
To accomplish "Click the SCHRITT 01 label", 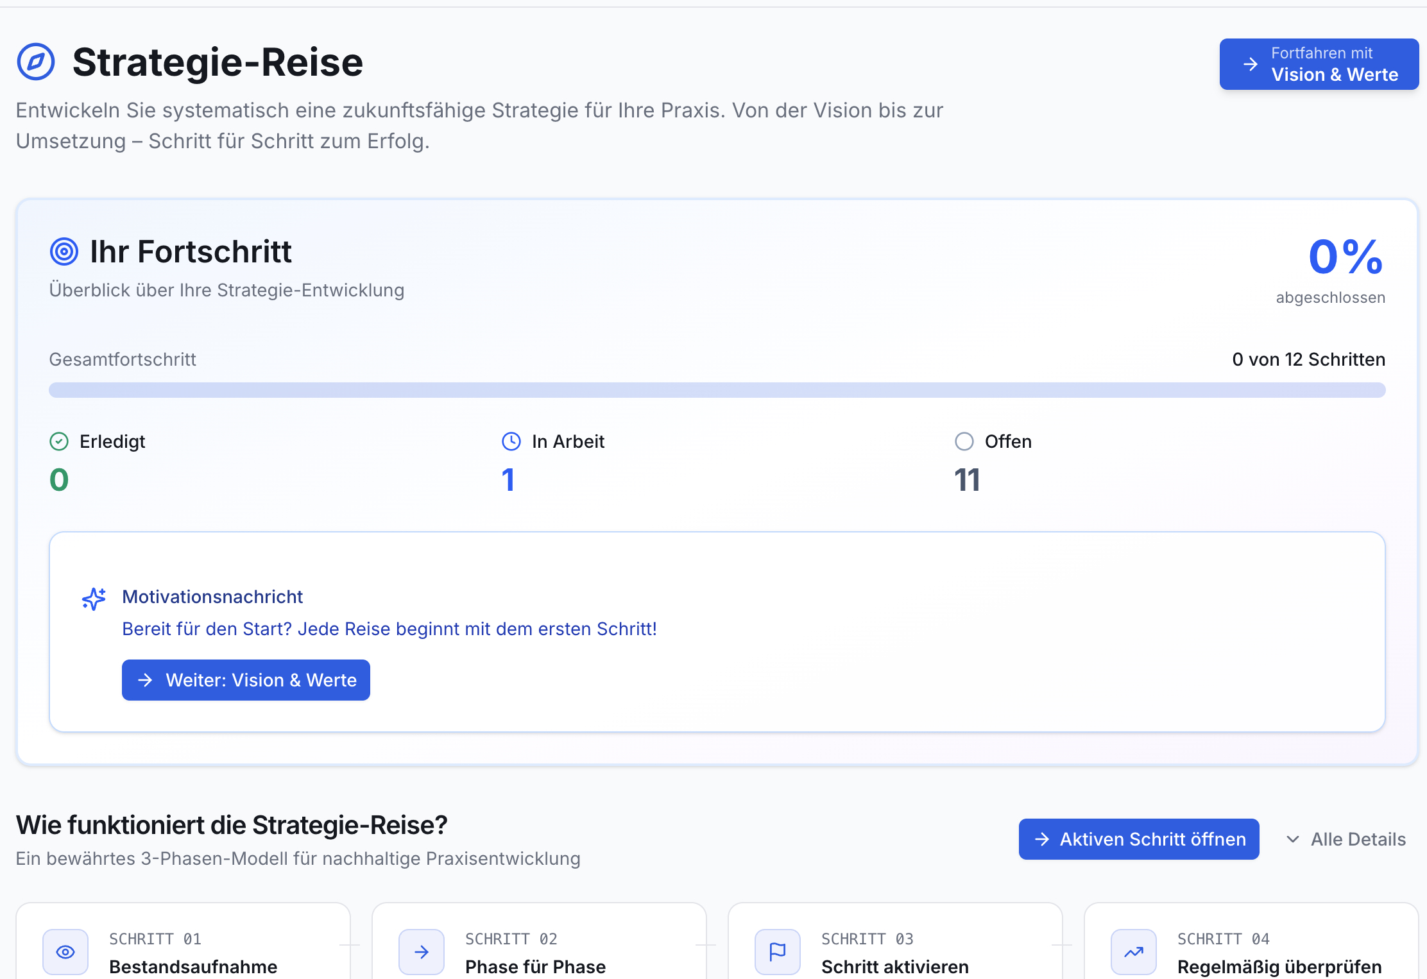I will 155,939.
